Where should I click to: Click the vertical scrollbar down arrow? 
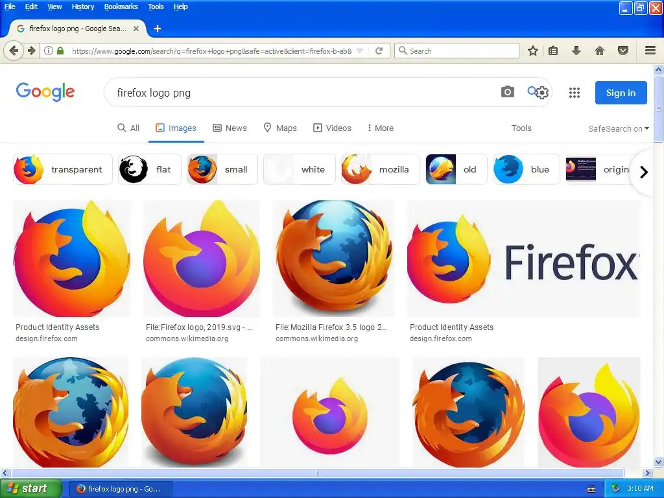coord(658,462)
